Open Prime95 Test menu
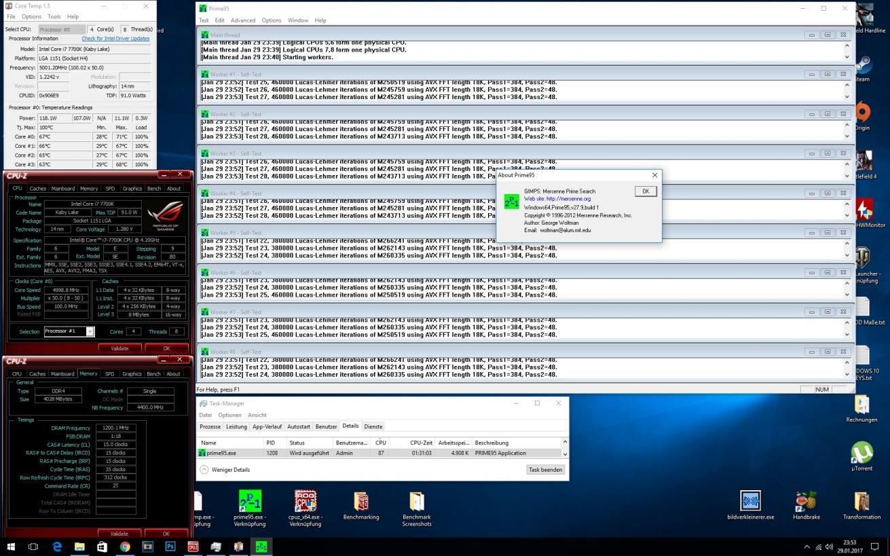 204,20
